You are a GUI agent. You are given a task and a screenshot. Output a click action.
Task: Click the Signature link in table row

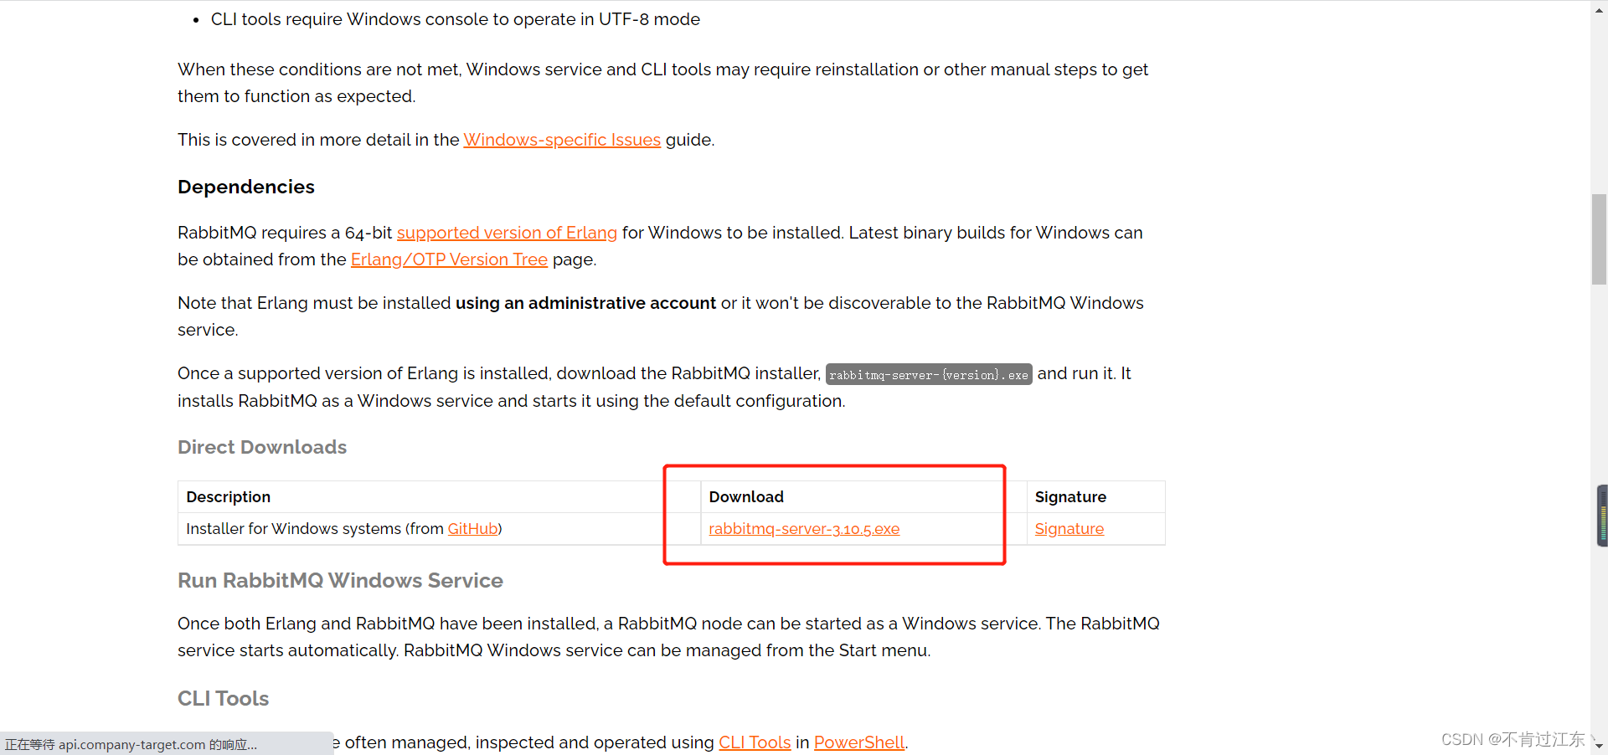(1069, 529)
